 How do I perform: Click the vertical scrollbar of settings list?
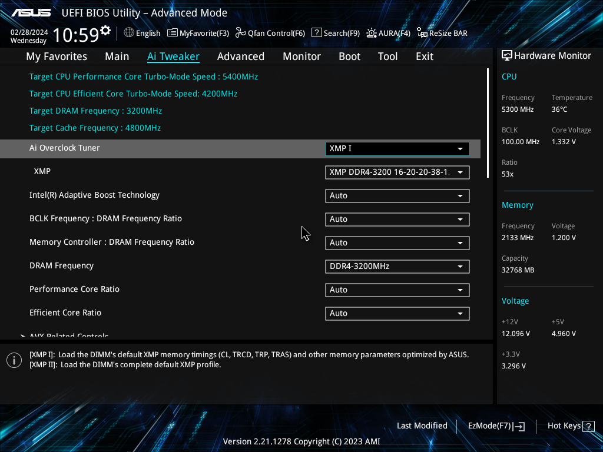pos(488,124)
